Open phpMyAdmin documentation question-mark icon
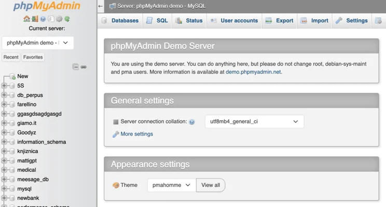This screenshot has width=386, height=207. [x=43, y=19]
